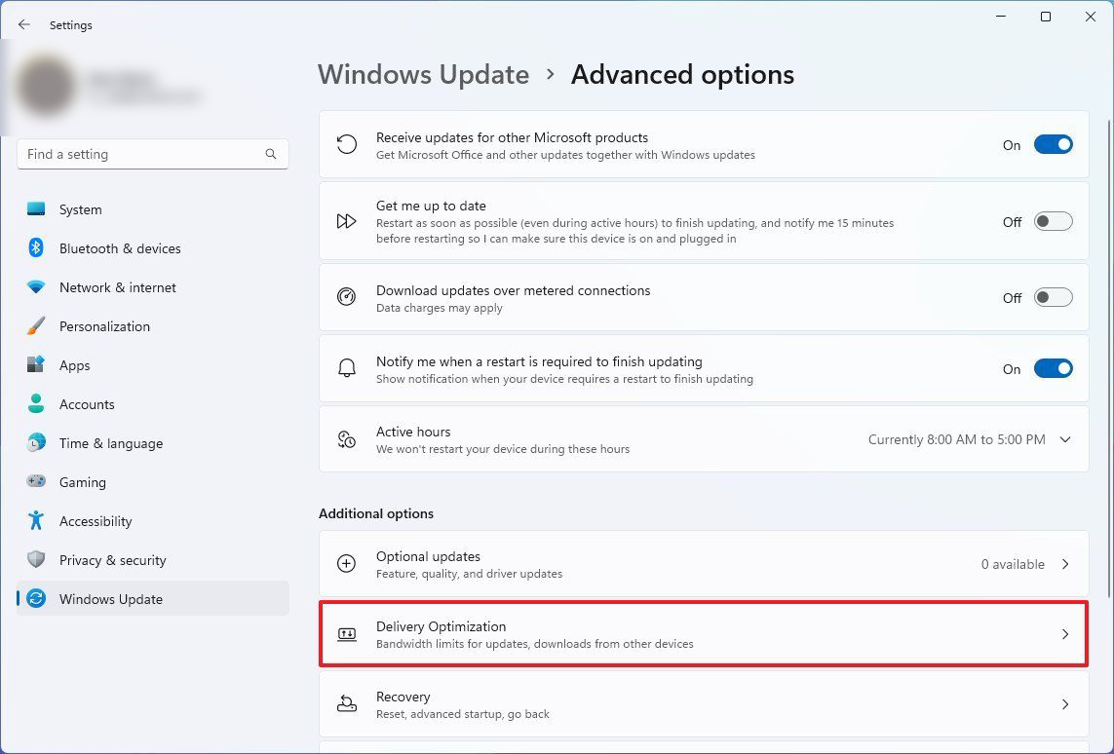
Task: Click the back arrow in Settings title bar
Action: click(24, 25)
